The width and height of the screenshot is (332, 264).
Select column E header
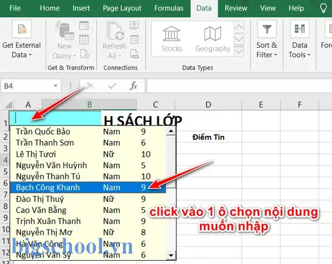(x=261, y=105)
